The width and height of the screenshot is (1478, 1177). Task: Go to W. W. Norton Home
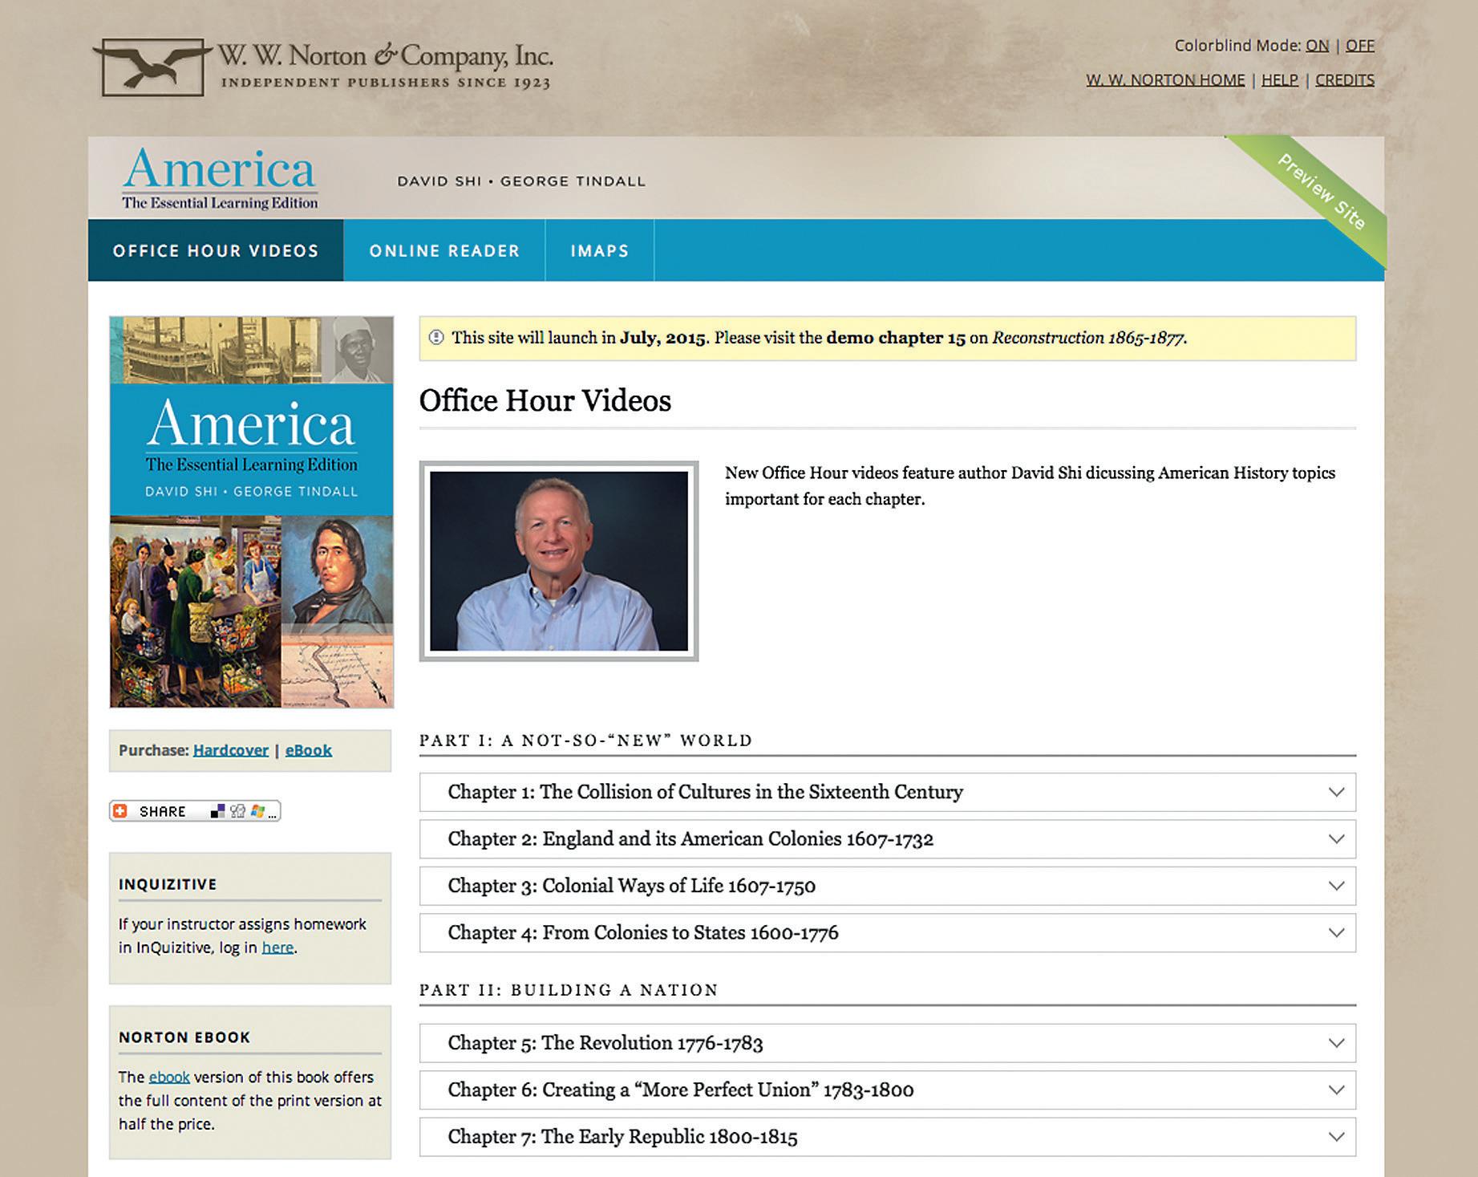click(1165, 80)
